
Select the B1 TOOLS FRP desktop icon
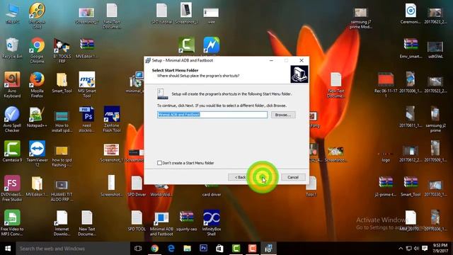coord(62,50)
